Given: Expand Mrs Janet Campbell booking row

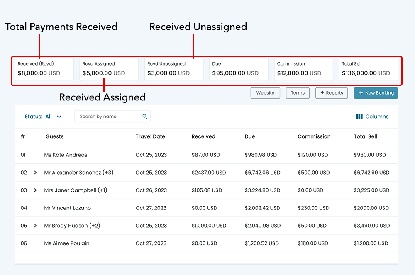Looking at the screenshot, I should tap(35, 190).
